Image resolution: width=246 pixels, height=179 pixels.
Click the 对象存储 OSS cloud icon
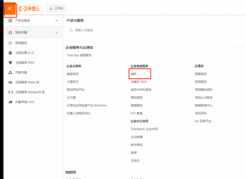tap(10, 102)
